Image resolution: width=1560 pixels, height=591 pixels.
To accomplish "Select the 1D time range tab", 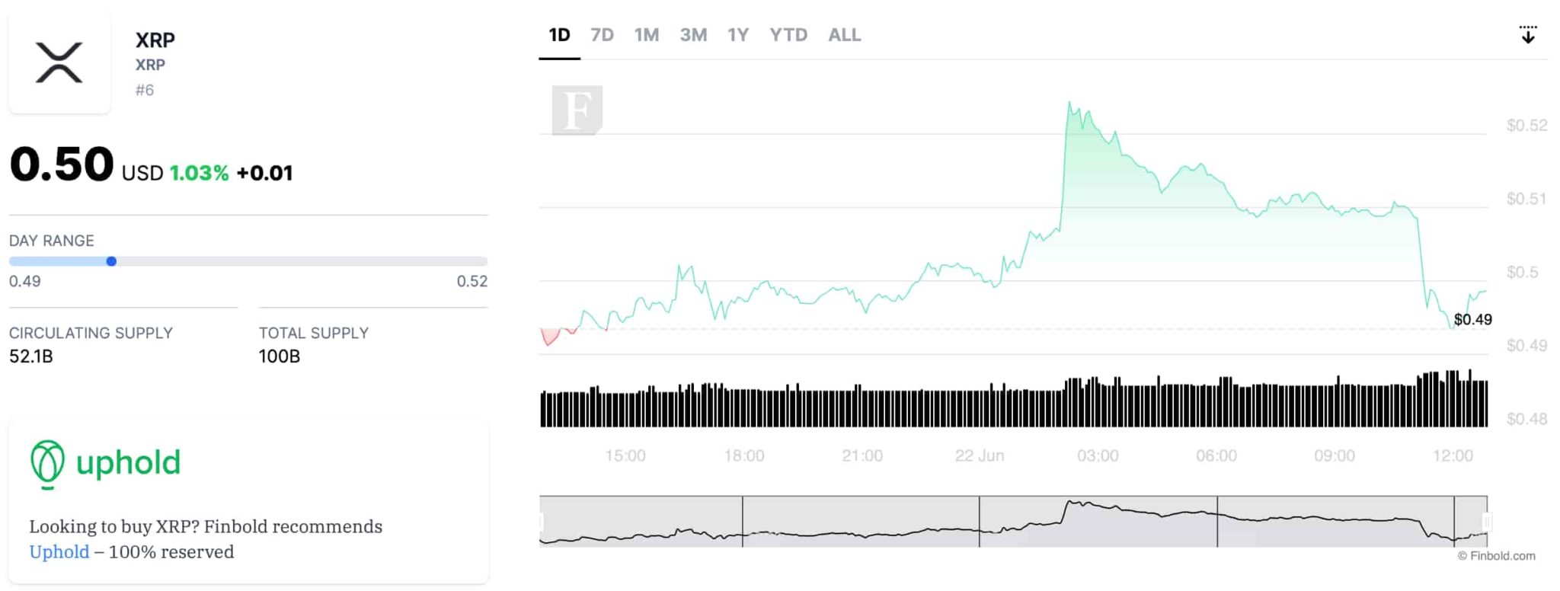I will coord(559,35).
